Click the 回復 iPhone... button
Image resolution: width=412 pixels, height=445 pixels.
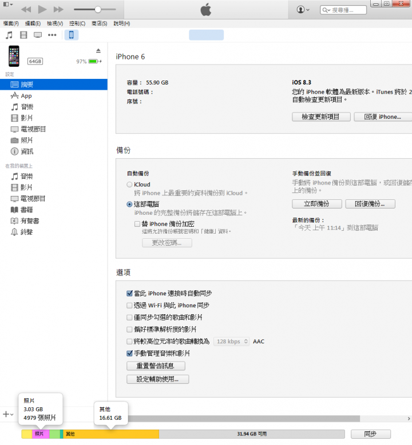(383, 117)
